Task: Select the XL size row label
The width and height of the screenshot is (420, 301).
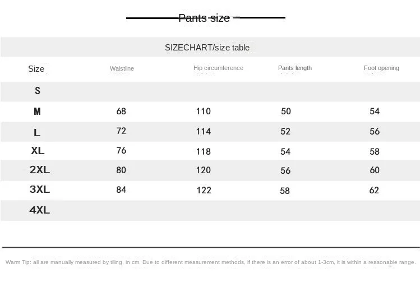Action: click(x=38, y=151)
